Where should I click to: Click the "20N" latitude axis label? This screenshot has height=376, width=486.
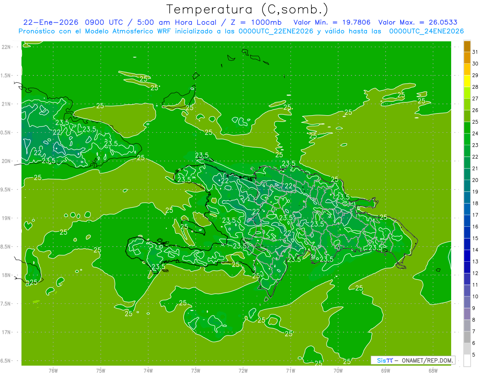(x=6, y=161)
